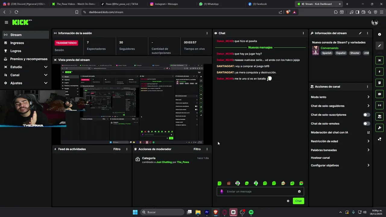Toggle the lightning bolt activity panel icon
Viewport: 386px width, 217px height.
point(379,72)
